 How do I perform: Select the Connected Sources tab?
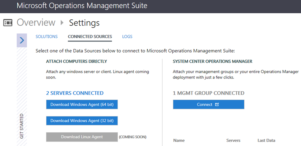[x=90, y=37]
